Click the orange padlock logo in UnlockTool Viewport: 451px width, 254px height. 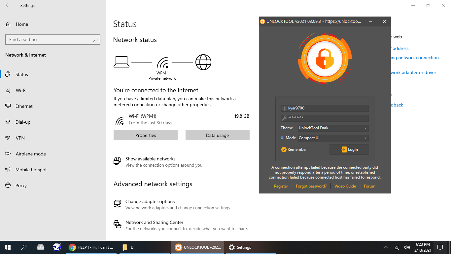point(325,59)
